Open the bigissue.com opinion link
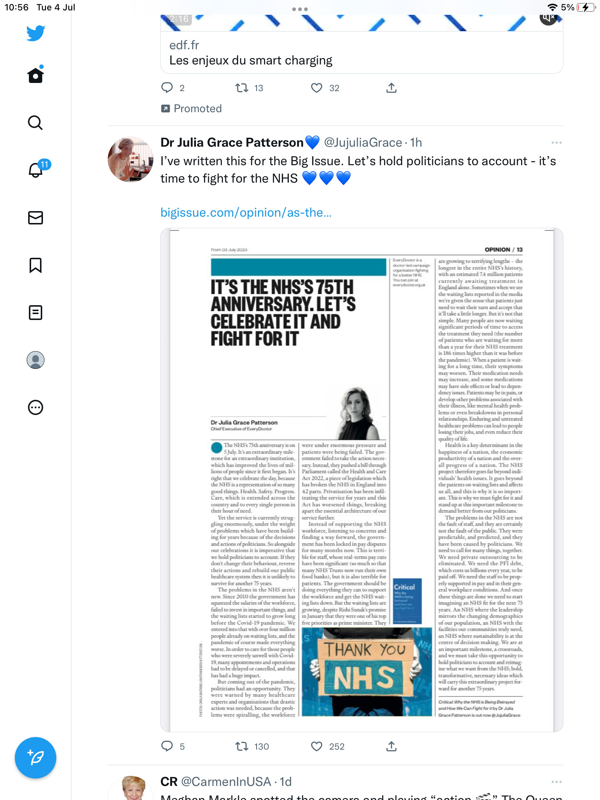This screenshot has height=800, width=600. tap(246, 213)
